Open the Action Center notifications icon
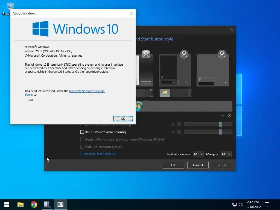Image resolution: width=280 pixels, height=210 pixels. click(267, 205)
